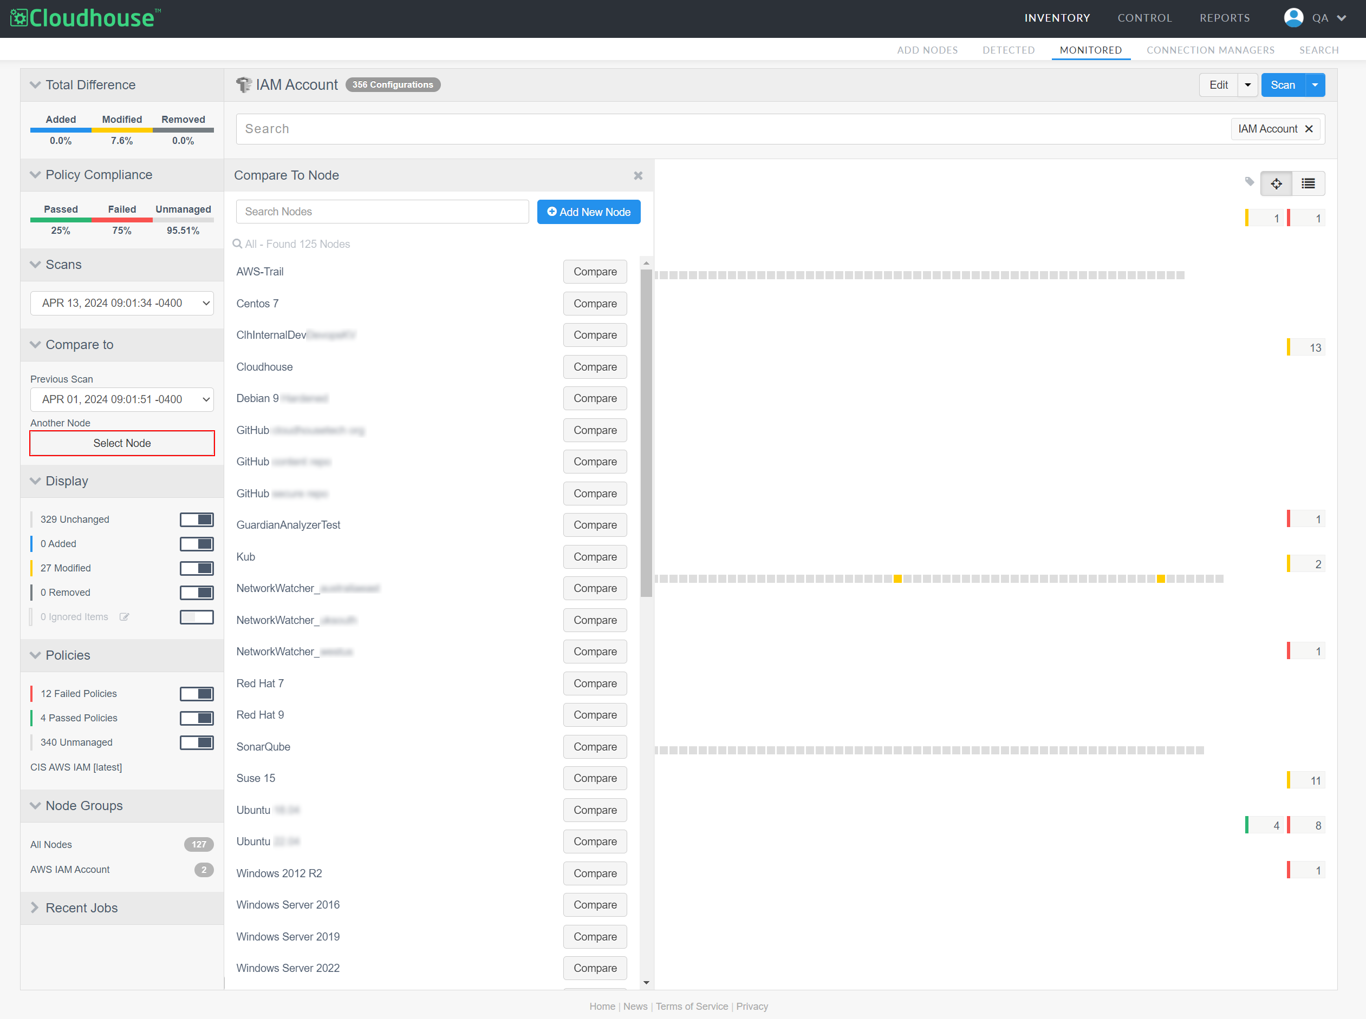Image resolution: width=1366 pixels, height=1019 pixels.
Task: Open the QA user avatar icon
Action: [1293, 18]
